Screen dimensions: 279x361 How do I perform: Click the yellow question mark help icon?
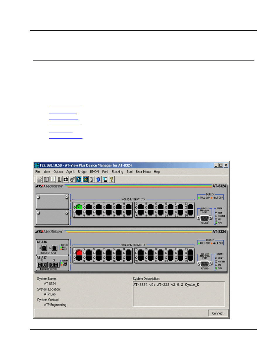tap(111, 179)
